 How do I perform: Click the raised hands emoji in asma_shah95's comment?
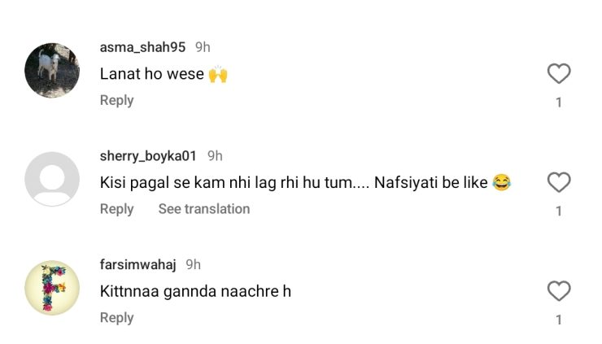pyautogui.click(x=218, y=74)
